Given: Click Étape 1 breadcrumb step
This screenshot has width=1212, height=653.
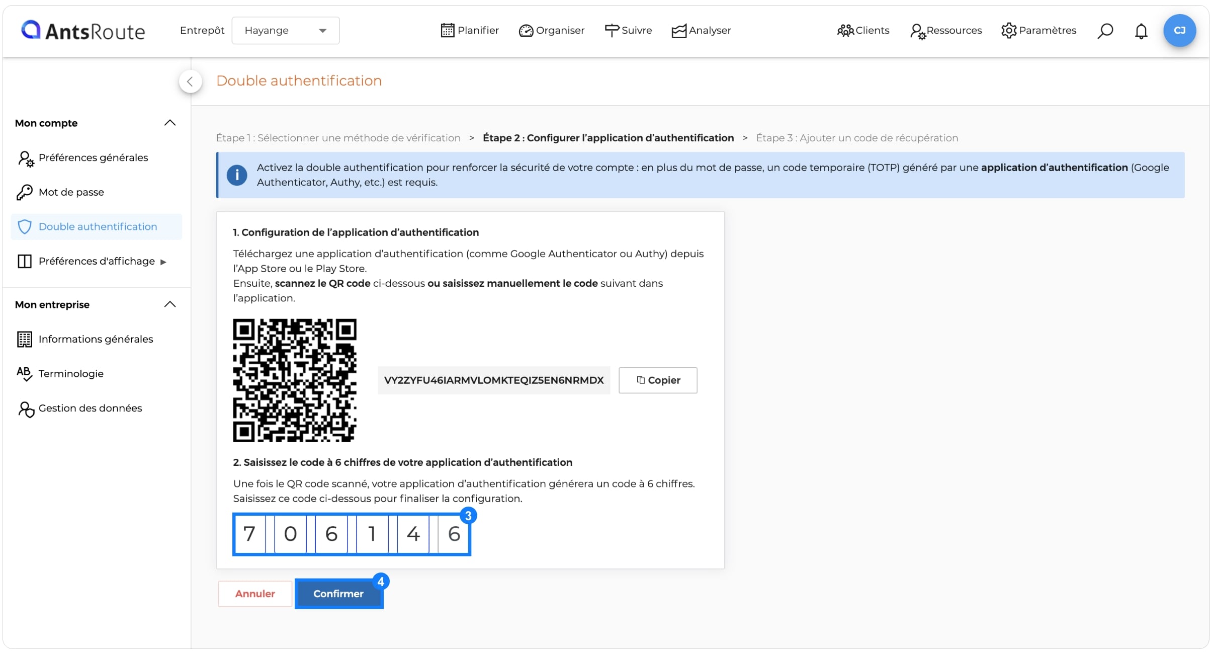Looking at the screenshot, I should click(x=338, y=138).
